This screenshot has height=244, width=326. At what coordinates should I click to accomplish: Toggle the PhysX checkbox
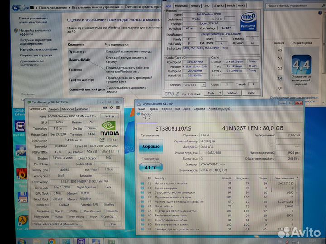click(87, 216)
